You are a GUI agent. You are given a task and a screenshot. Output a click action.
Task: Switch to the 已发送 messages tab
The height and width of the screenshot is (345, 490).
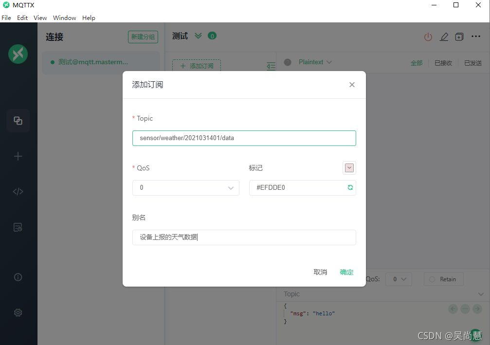(473, 63)
